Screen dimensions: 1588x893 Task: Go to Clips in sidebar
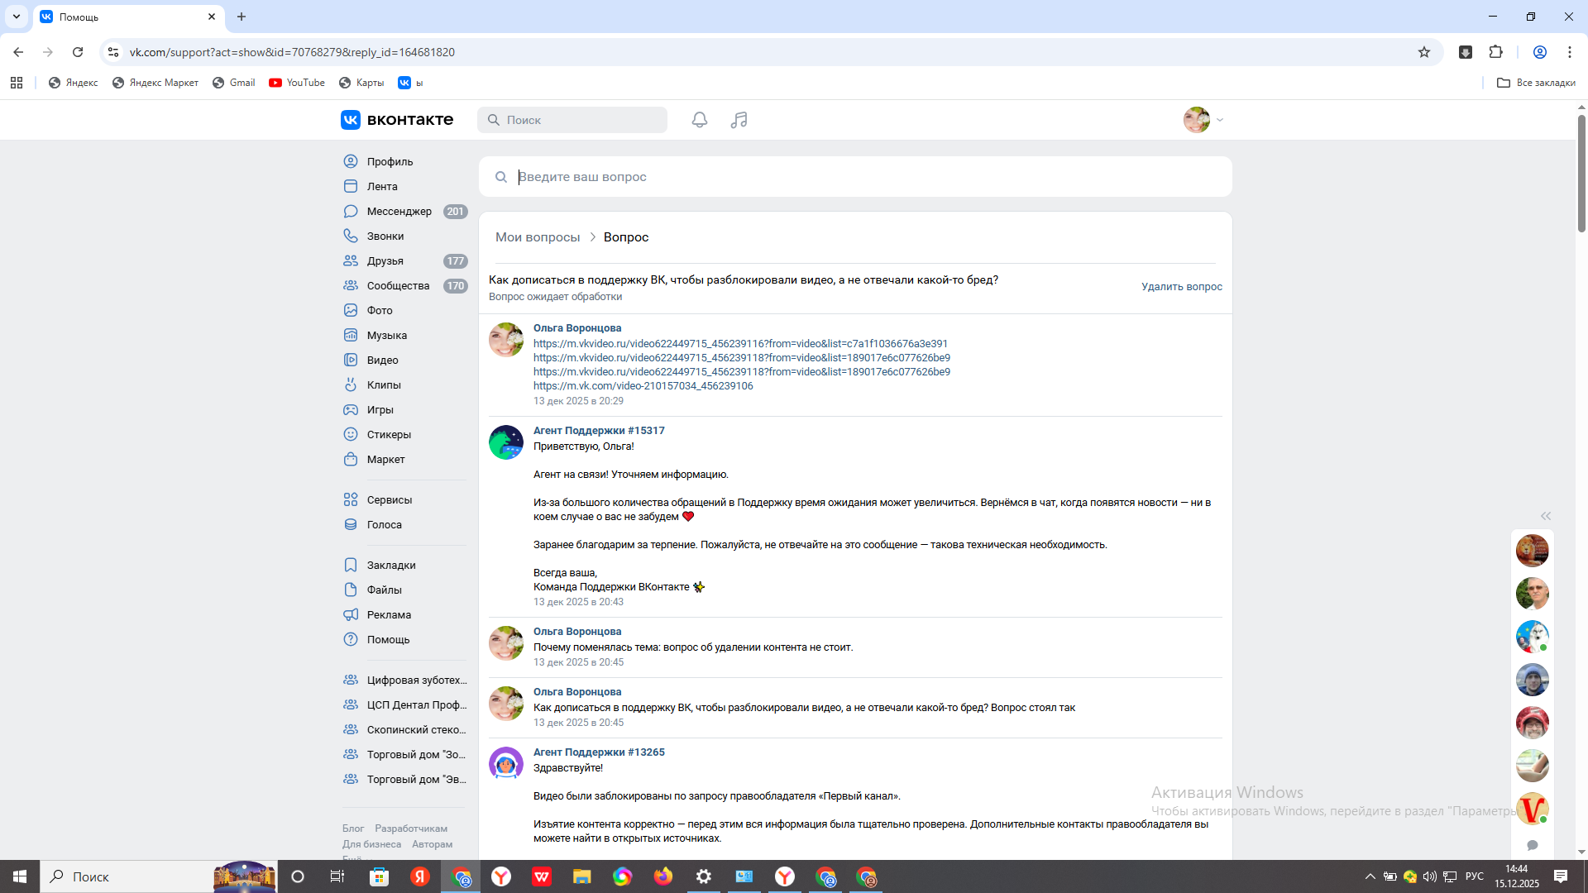coord(384,385)
